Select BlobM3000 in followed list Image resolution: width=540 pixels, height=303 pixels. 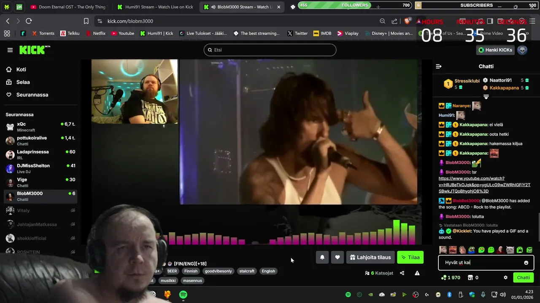click(x=40, y=196)
